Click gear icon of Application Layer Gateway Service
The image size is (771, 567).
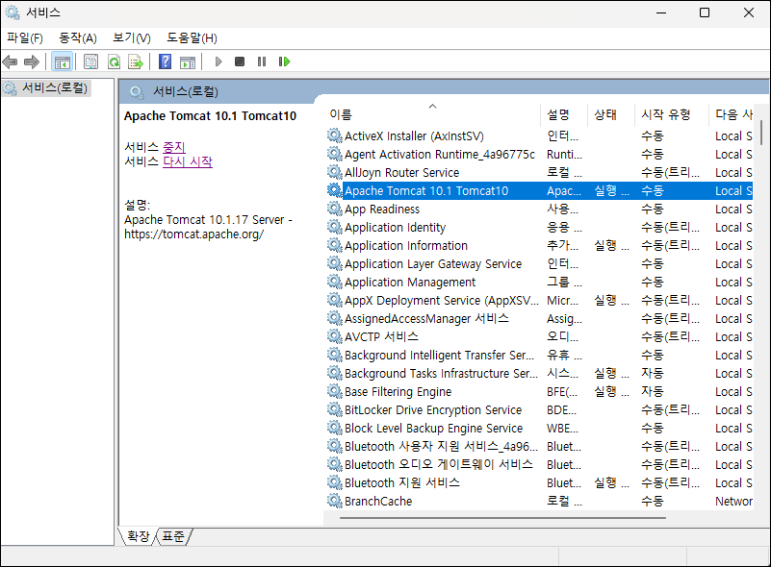(x=335, y=263)
